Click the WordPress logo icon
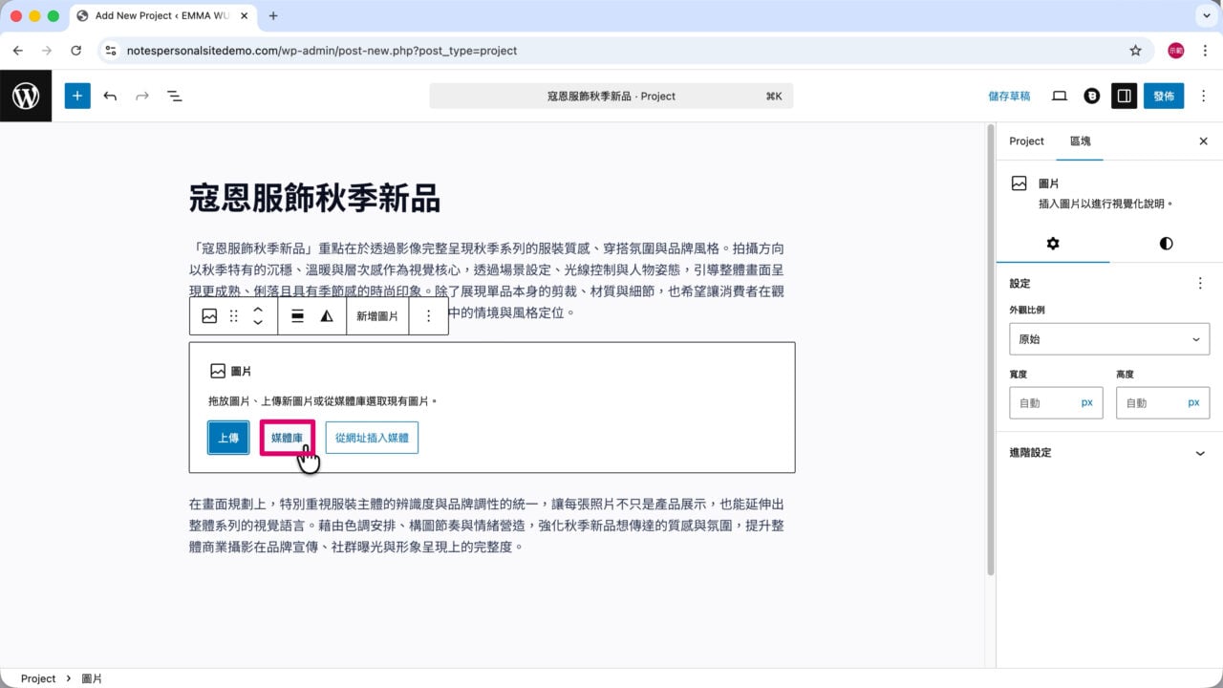Viewport: 1223px width, 688px height. (26, 96)
